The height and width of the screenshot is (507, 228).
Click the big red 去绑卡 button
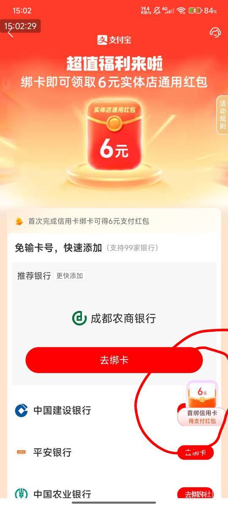pyautogui.click(x=114, y=360)
